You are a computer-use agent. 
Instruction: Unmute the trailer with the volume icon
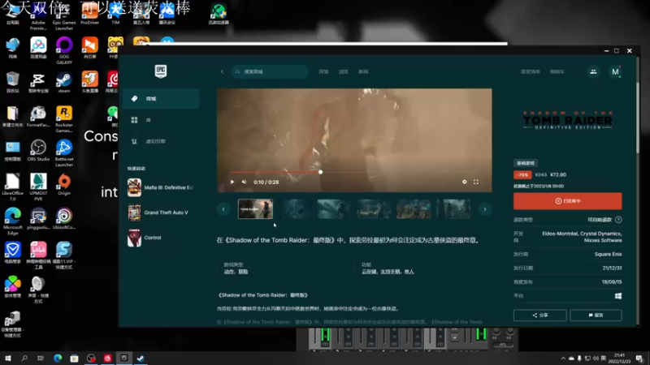(x=245, y=182)
